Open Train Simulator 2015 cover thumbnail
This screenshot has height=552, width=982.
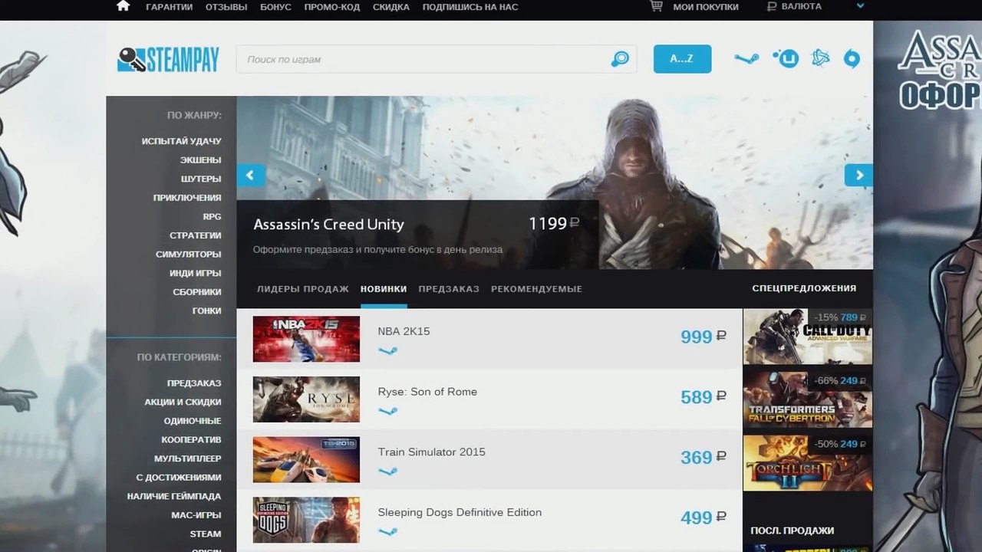(306, 459)
